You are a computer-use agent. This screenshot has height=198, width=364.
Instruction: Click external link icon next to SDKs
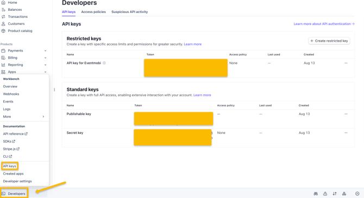(14, 141)
